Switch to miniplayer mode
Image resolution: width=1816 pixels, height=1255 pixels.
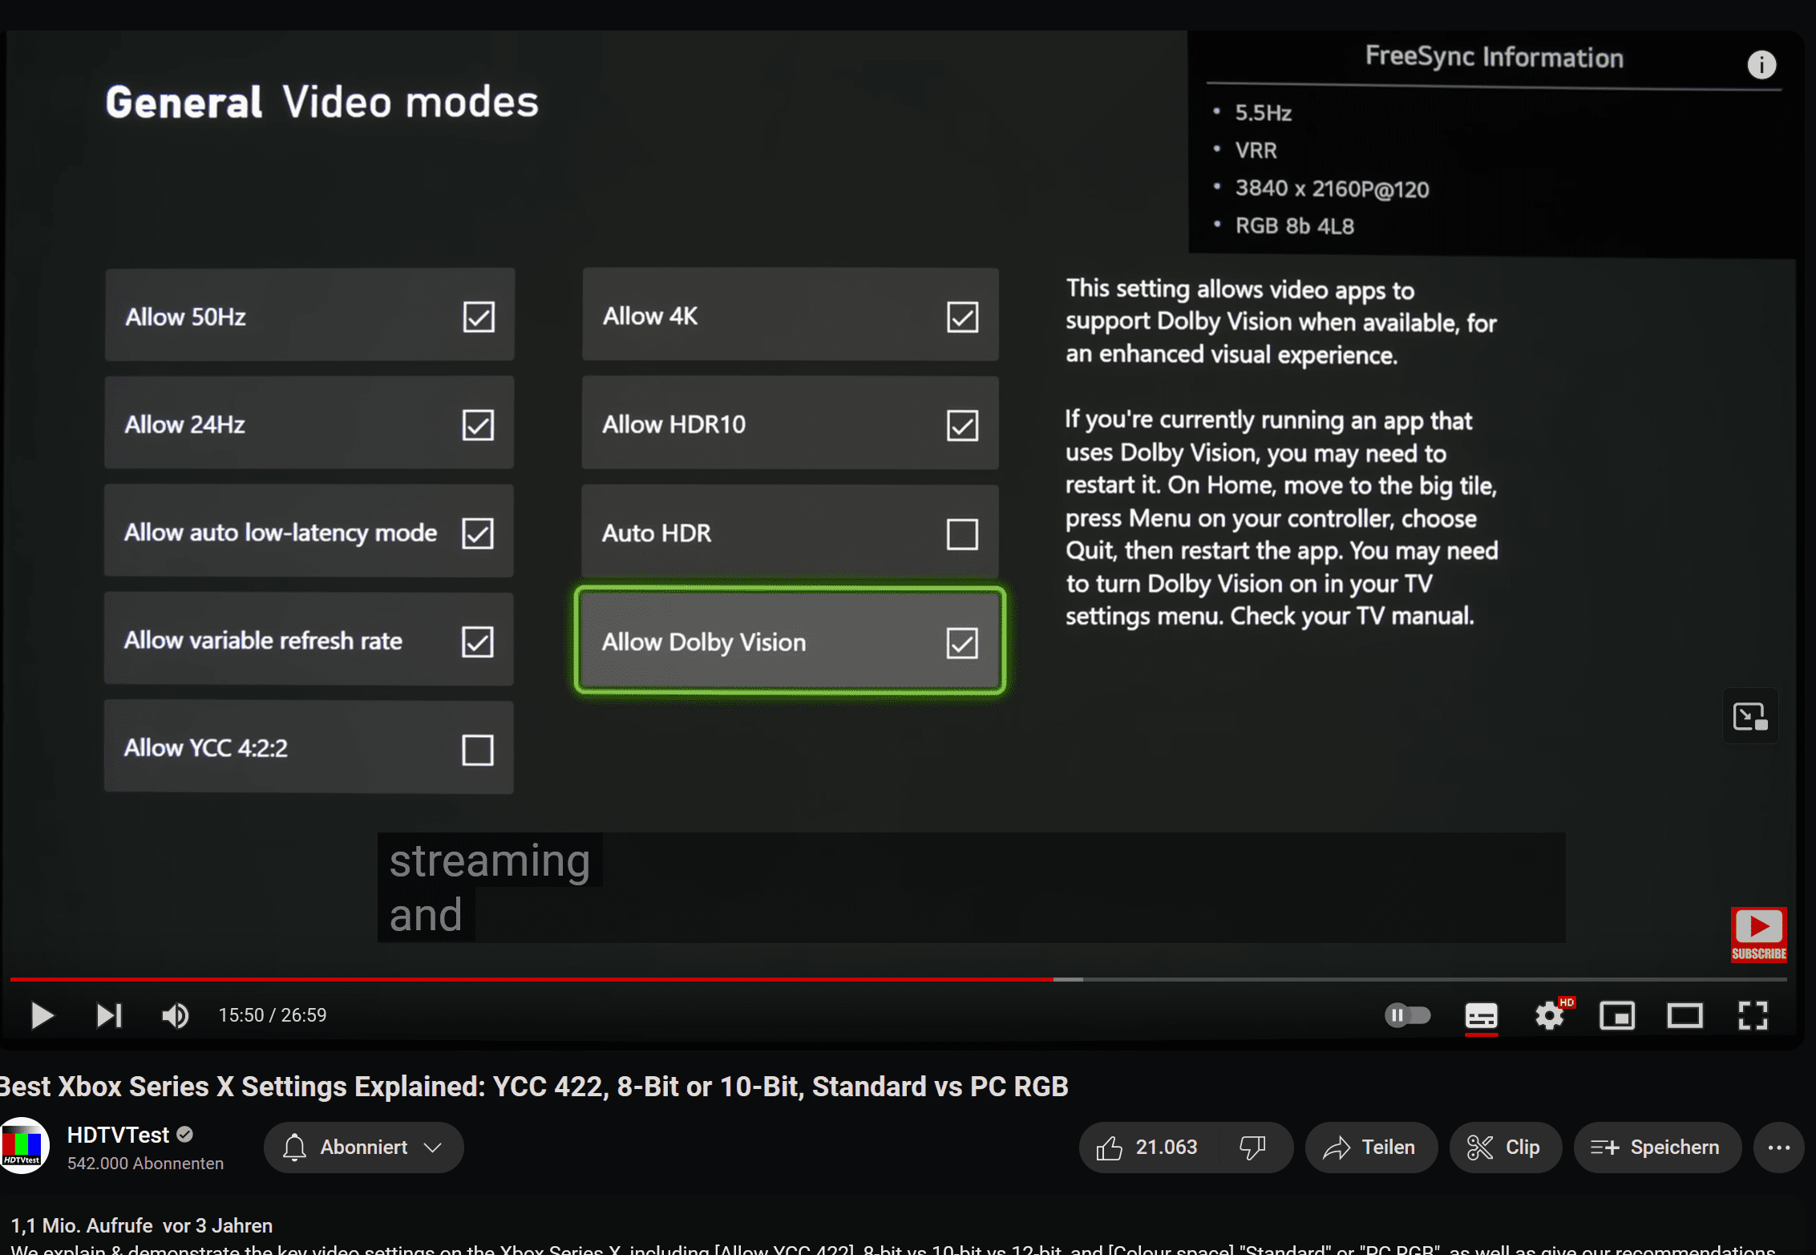(1617, 1015)
